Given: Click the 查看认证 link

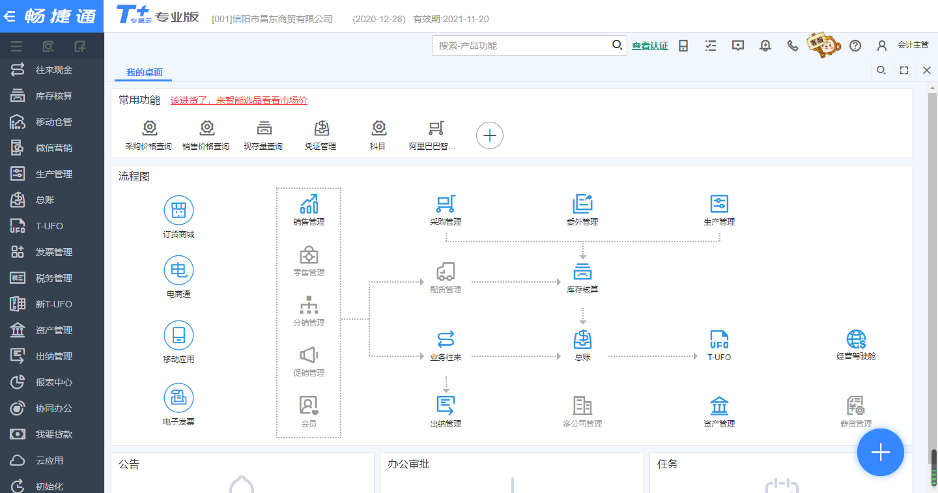Looking at the screenshot, I should pyautogui.click(x=650, y=46).
